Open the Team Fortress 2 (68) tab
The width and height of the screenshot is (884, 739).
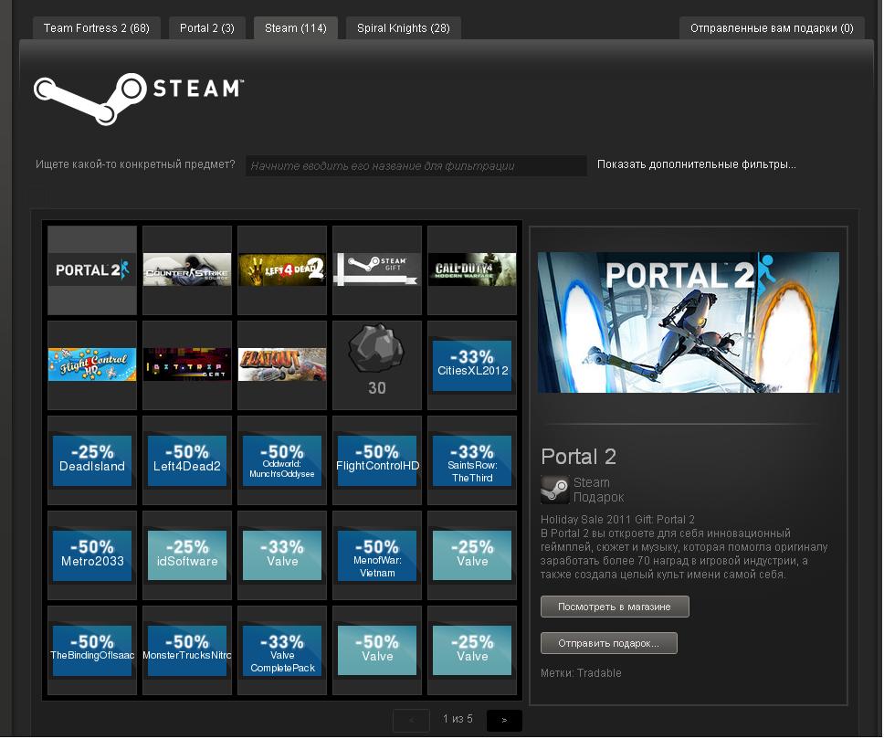(97, 28)
